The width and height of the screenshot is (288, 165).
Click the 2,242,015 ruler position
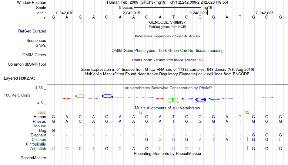tap(131, 13)
